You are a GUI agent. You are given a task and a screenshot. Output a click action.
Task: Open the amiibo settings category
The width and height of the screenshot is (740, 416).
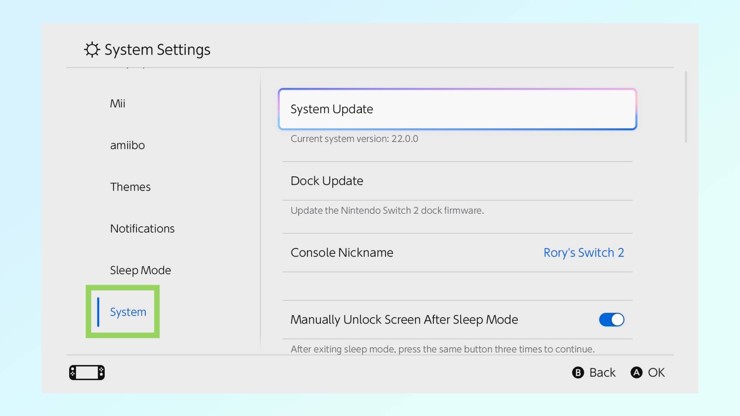(127, 145)
